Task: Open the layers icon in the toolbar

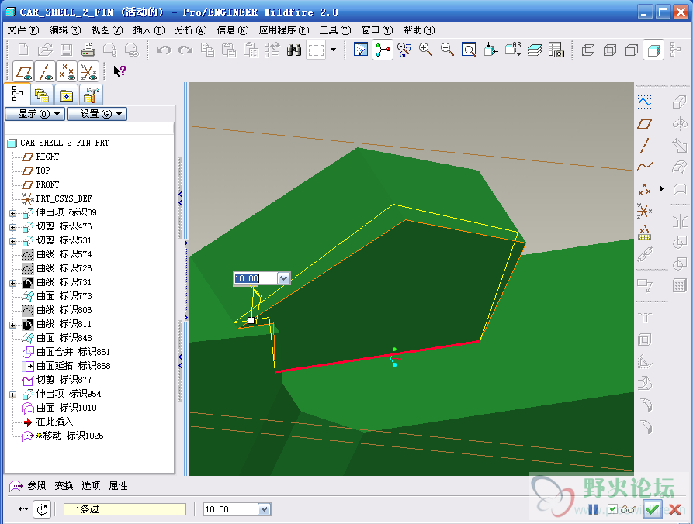Action: (535, 50)
